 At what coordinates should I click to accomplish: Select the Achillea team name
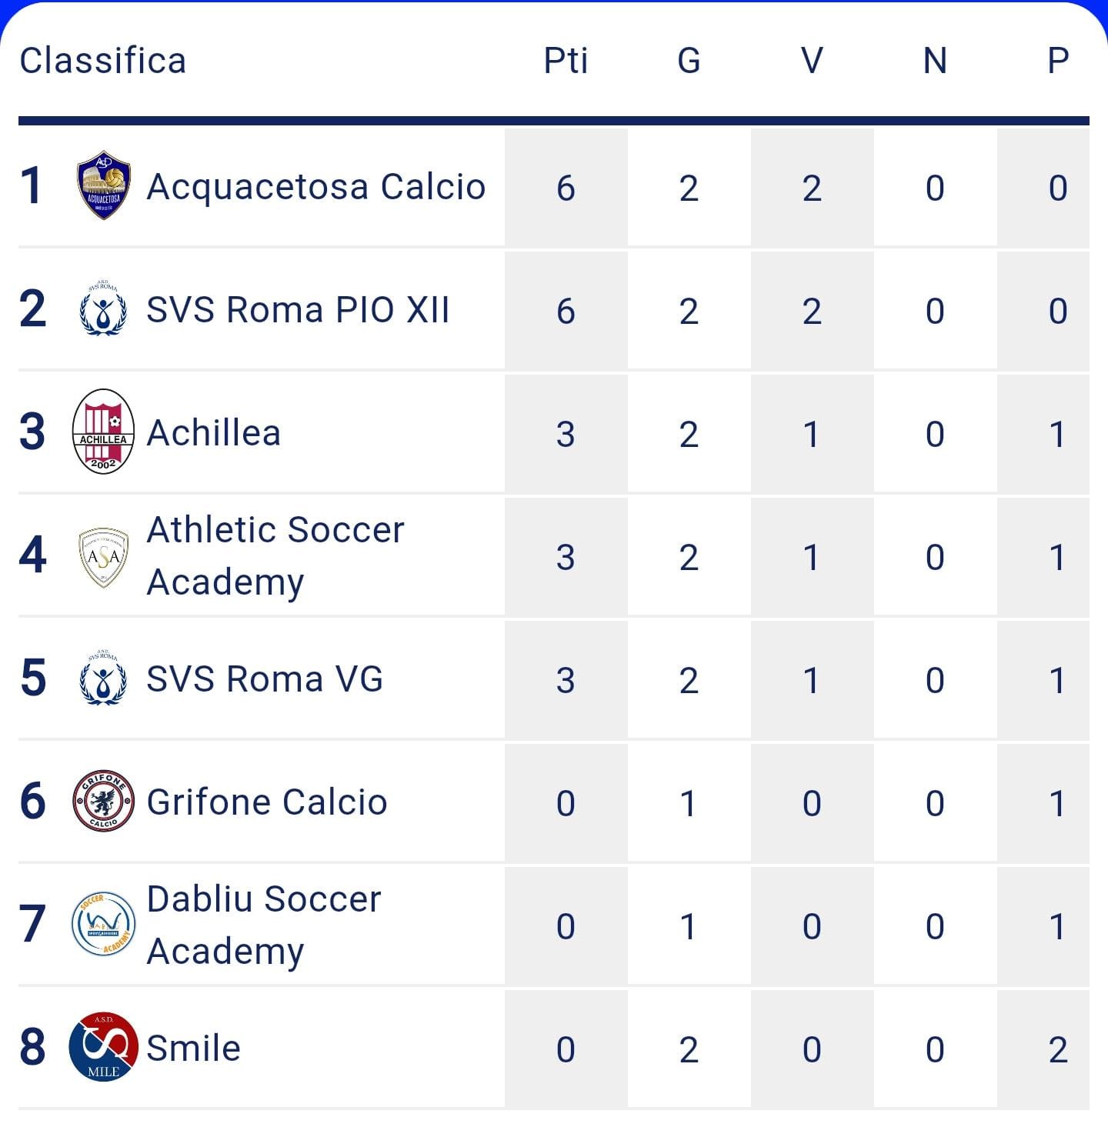(213, 433)
